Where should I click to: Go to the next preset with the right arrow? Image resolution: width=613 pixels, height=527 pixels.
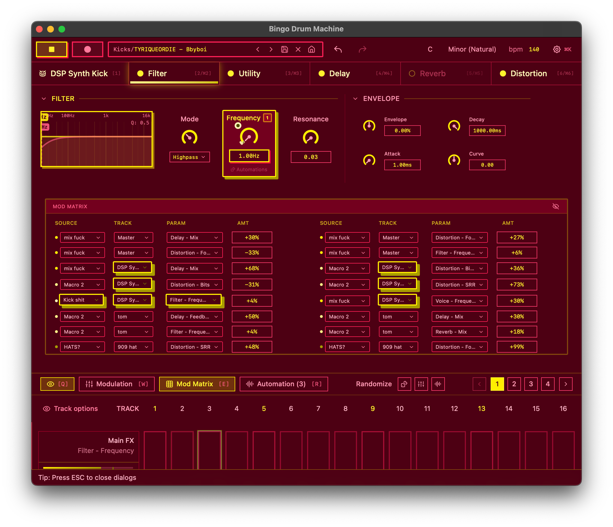(271, 49)
